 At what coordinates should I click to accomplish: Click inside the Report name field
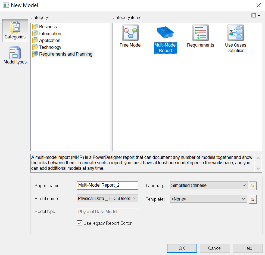click(x=107, y=186)
